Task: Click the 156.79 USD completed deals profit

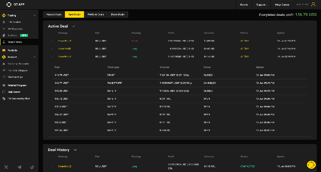Action: click(x=306, y=15)
